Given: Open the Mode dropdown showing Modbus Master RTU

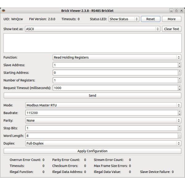Looking at the screenshot, I should click(103, 105).
